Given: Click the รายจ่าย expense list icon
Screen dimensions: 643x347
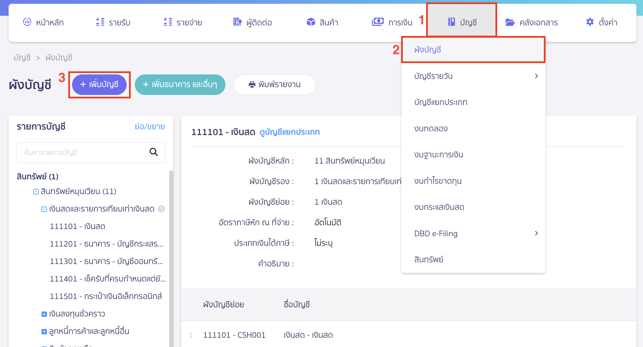Looking at the screenshot, I should [x=167, y=22].
